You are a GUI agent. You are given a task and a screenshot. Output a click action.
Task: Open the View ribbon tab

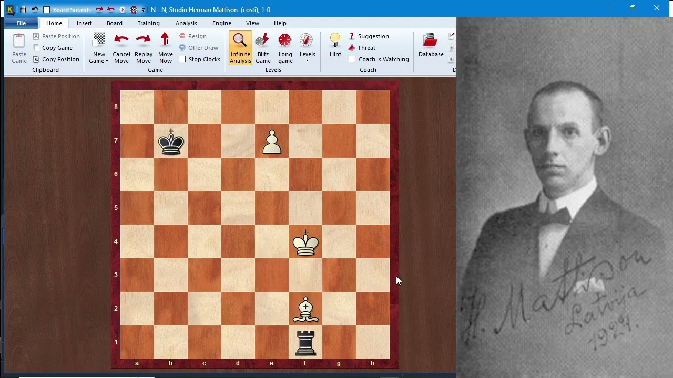tap(252, 23)
